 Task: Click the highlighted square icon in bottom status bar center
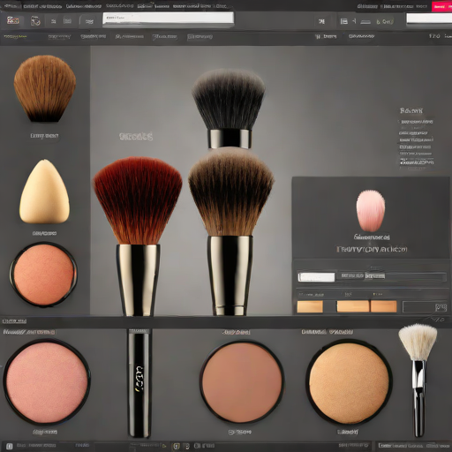point(176,446)
